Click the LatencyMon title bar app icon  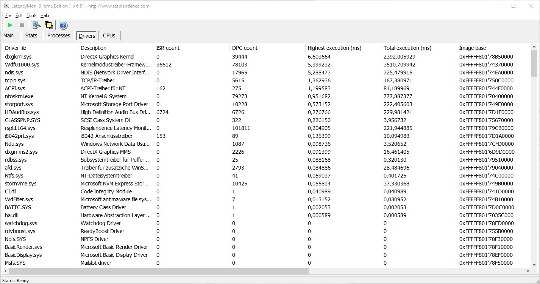(6, 6)
